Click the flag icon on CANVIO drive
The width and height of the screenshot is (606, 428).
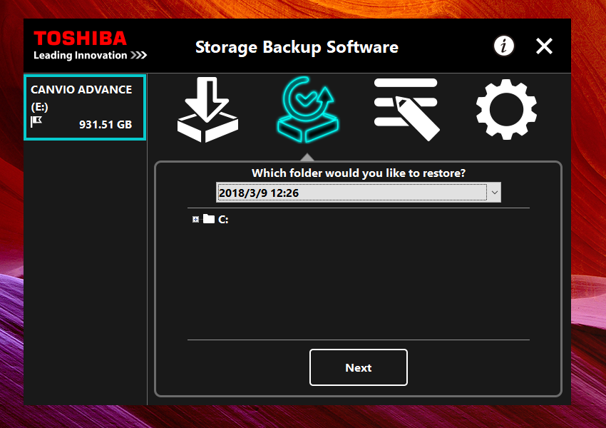point(36,121)
